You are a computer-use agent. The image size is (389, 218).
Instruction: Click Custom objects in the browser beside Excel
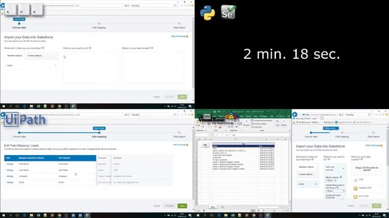tap(306, 174)
